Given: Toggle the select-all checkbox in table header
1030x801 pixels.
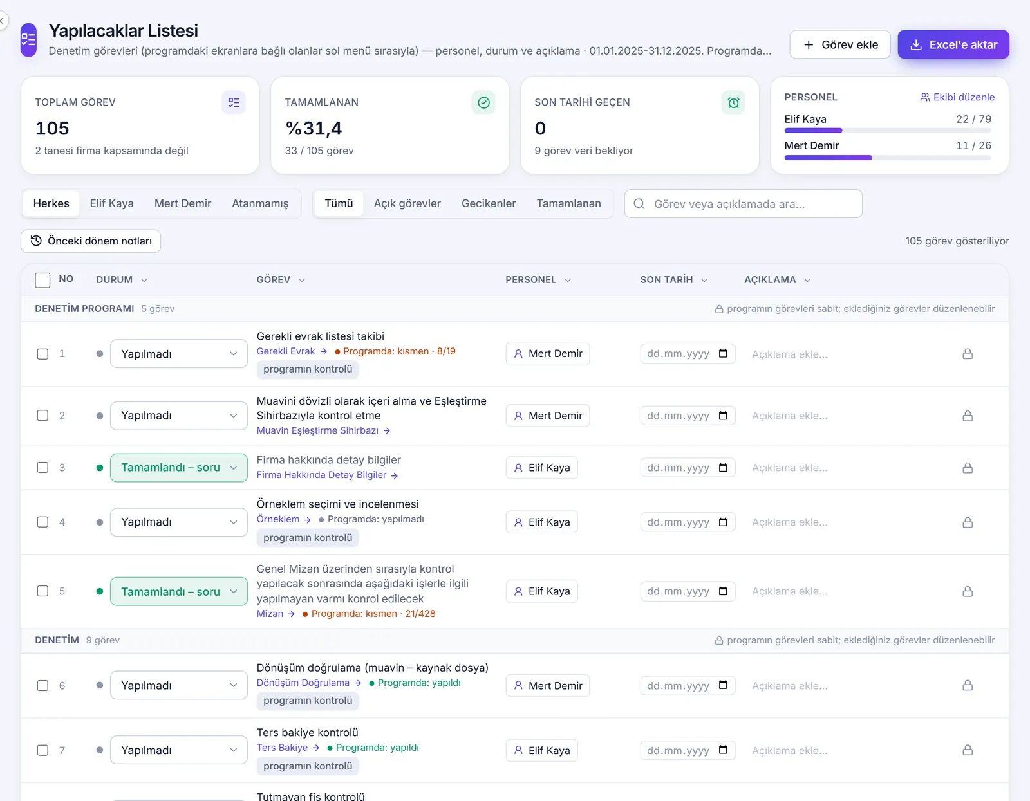Looking at the screenshot, I should coord(42,280).
